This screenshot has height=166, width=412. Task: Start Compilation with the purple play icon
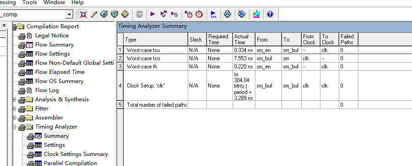[153, 14]
